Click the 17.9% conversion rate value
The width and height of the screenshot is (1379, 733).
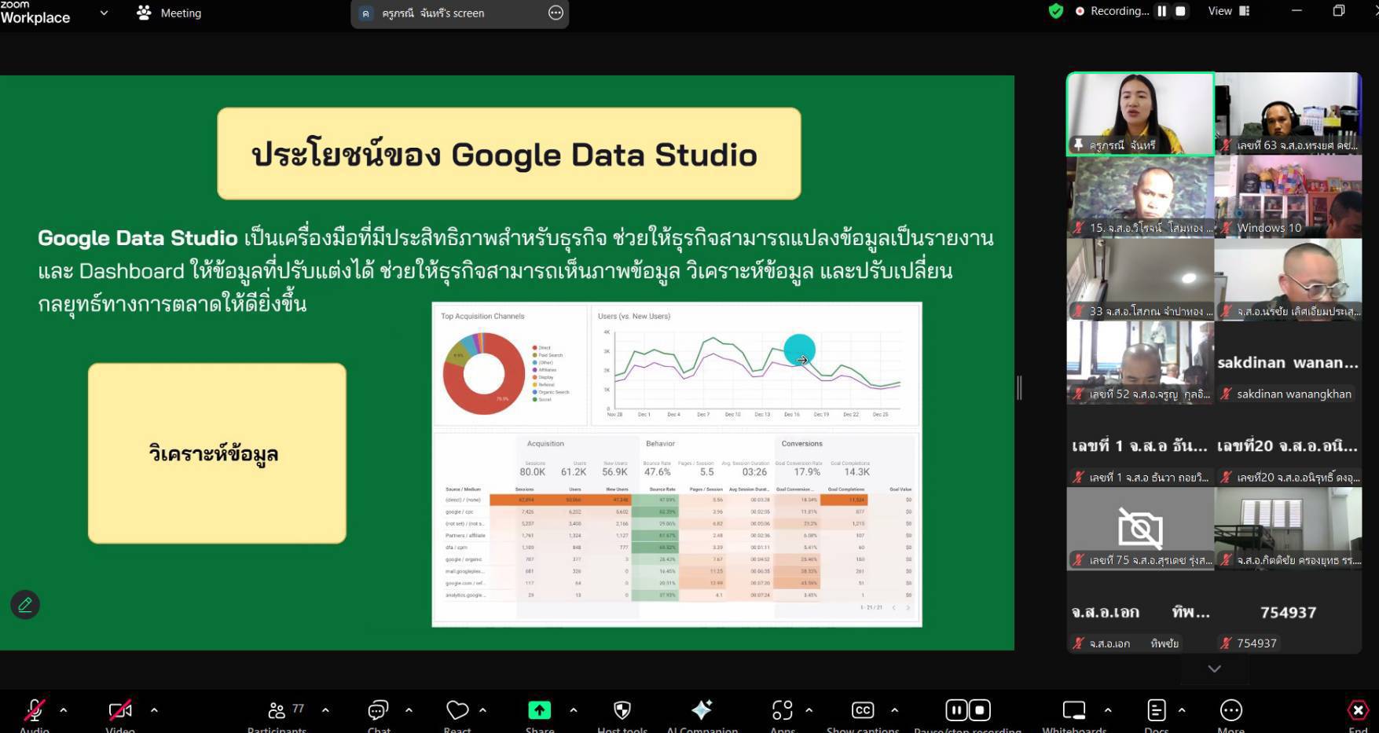tap(807, 471)
